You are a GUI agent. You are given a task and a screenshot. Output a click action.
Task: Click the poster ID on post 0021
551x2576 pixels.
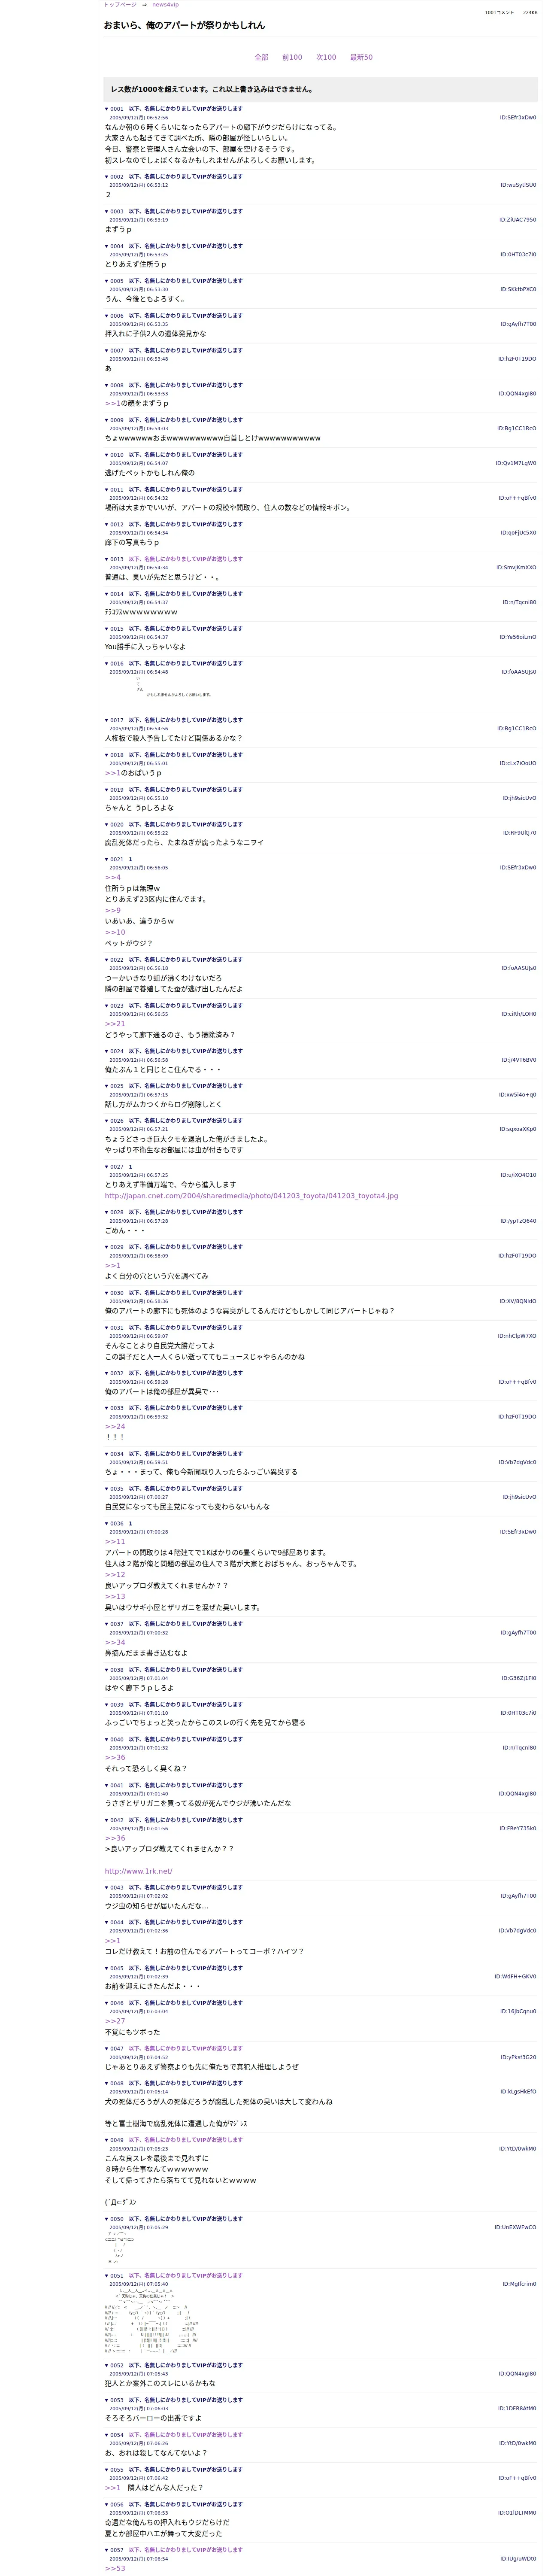(518, 868)
